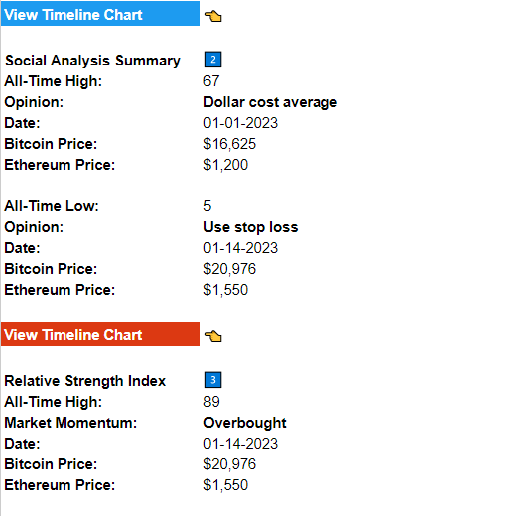Click the blue number 2 badge icon

click(213, 60)
